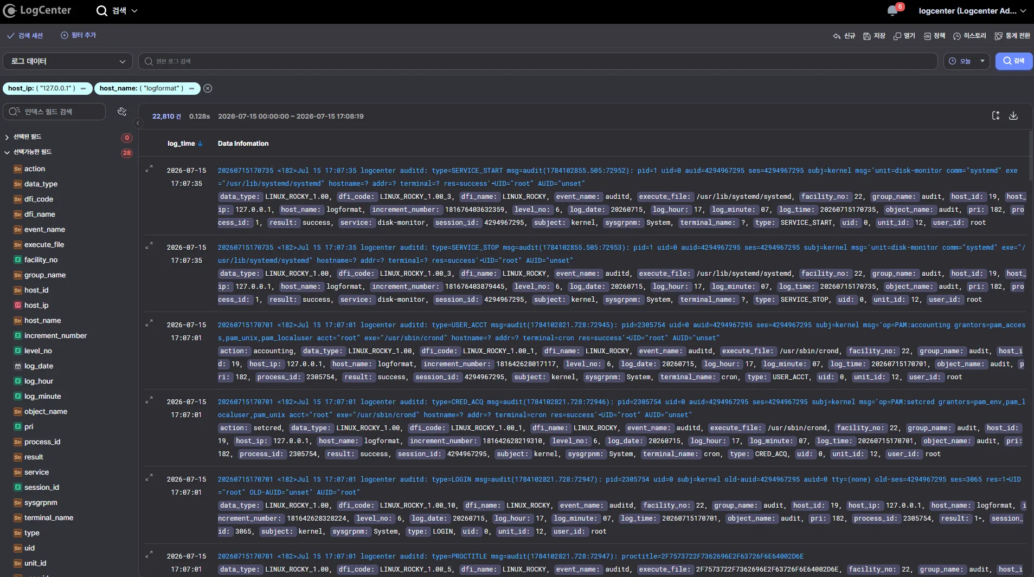Open the 검색 top menu dropdown
Screen dimensions: 1034x577
point(117,11)
